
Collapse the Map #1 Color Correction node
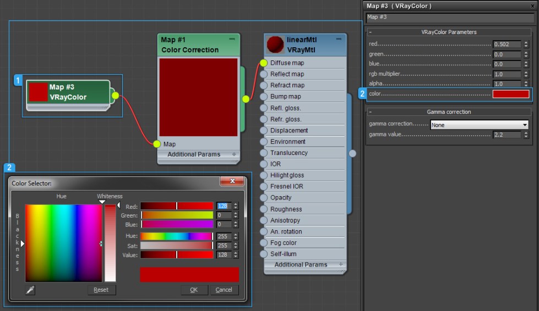232,39
